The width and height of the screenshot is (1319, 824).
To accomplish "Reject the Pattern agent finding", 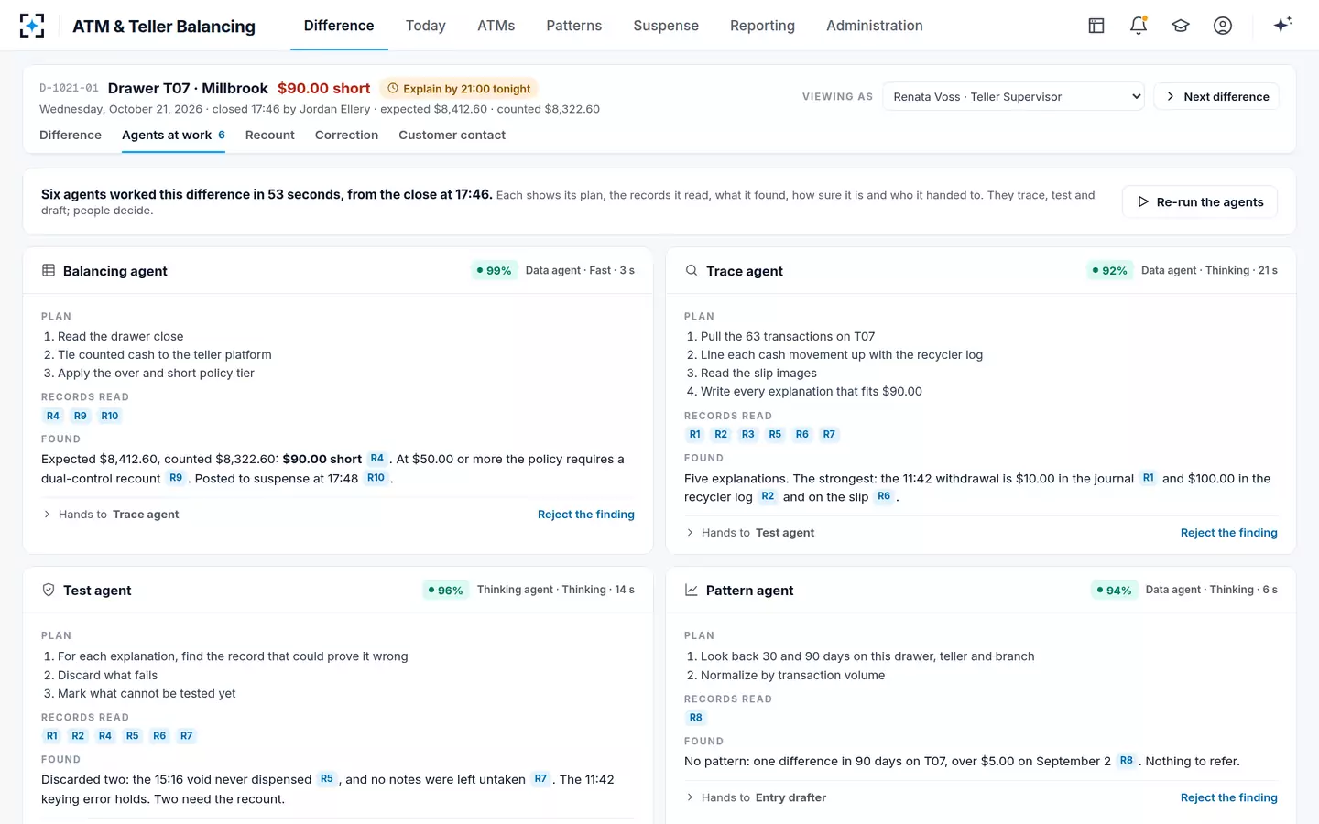I will click(1229, 797).
